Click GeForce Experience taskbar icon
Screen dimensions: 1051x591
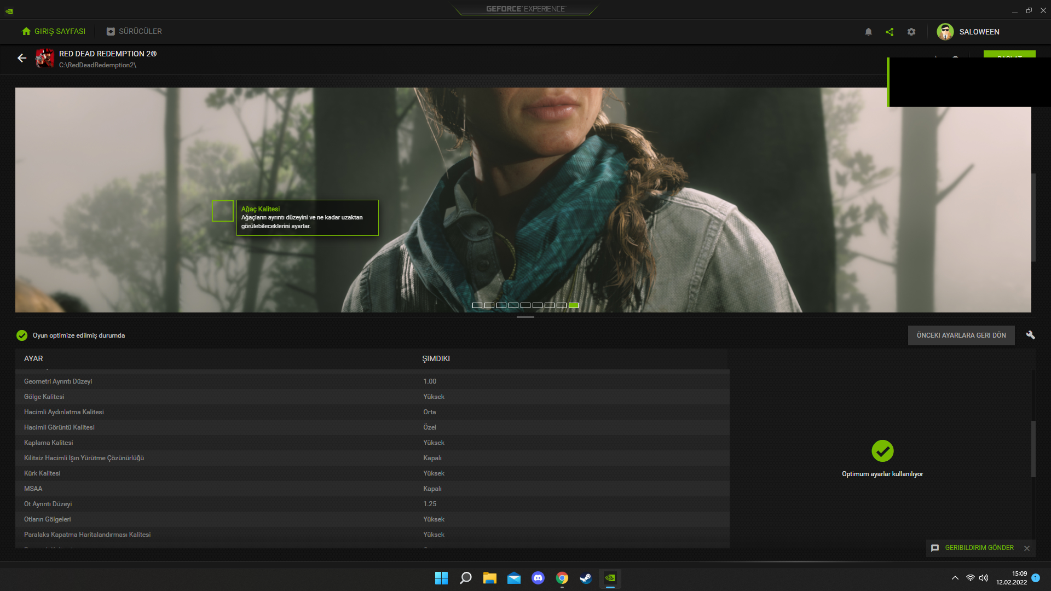pyautogui.click(x=610, y=578)
